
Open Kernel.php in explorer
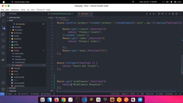[20, 24]
